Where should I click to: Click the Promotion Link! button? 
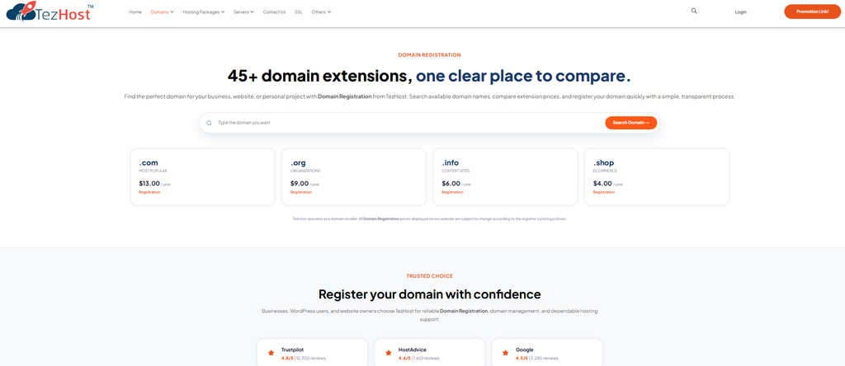coord(812,12)
